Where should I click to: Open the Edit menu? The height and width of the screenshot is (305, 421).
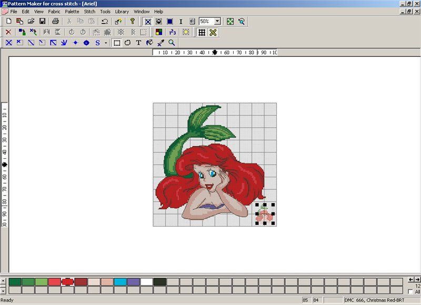25,12
